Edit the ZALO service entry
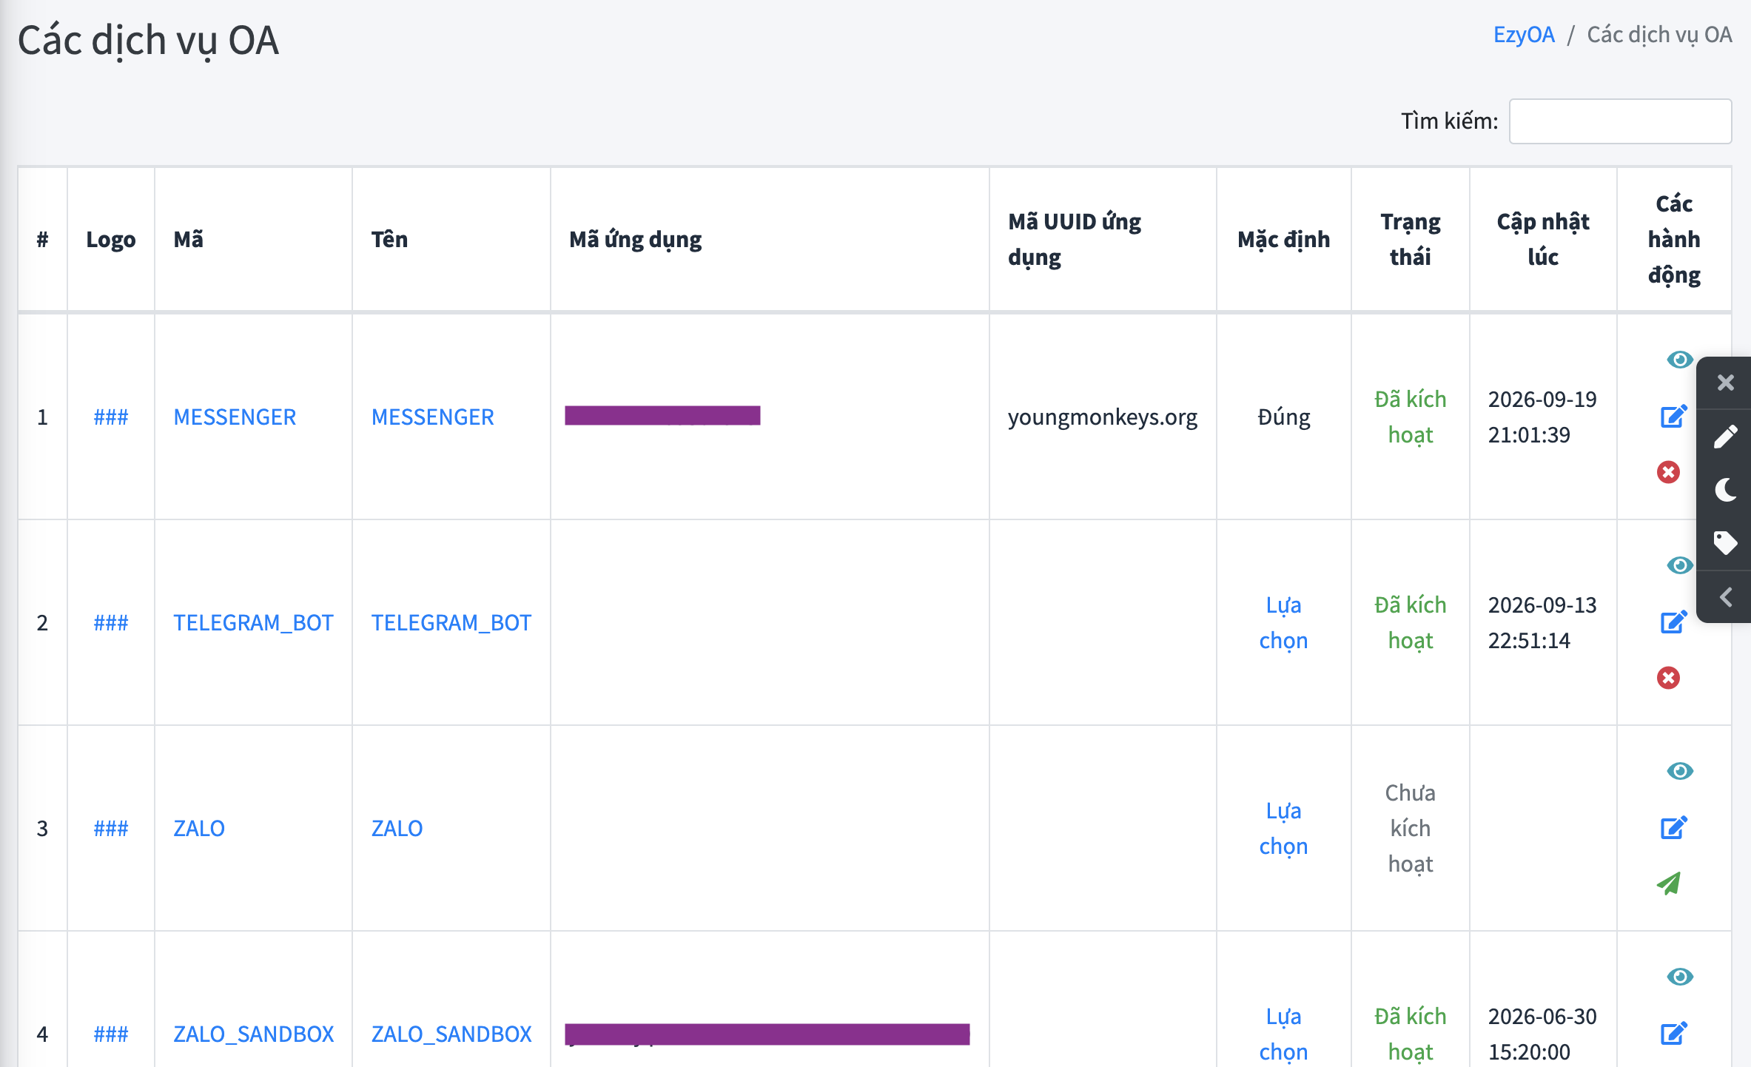1751x1067 pixels. pyautogui.click(x=1673, y=828)
